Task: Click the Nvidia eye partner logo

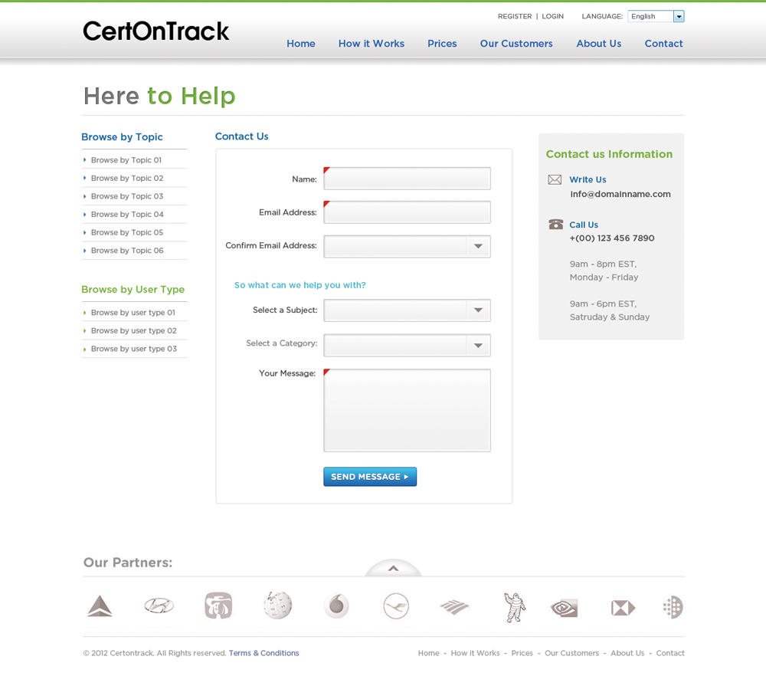Action: tap(565, 608)
